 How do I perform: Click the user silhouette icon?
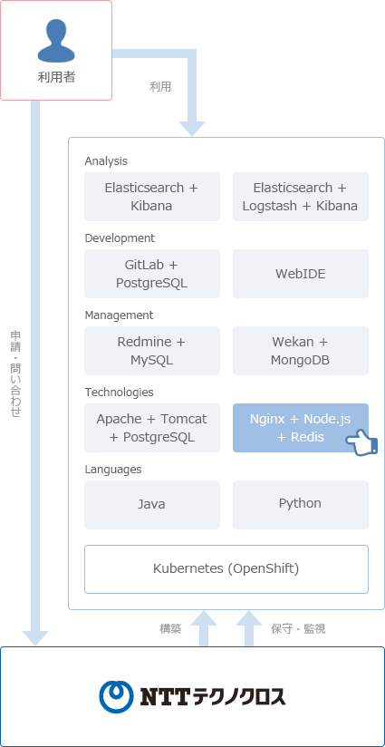point(56,41)
